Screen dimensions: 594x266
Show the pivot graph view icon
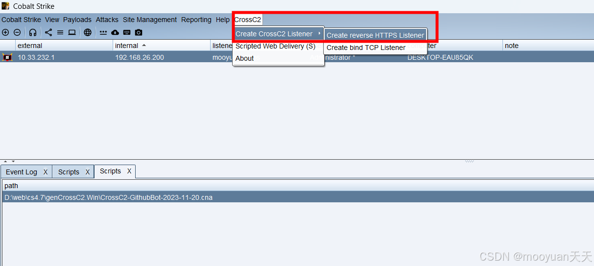point(48,32)
